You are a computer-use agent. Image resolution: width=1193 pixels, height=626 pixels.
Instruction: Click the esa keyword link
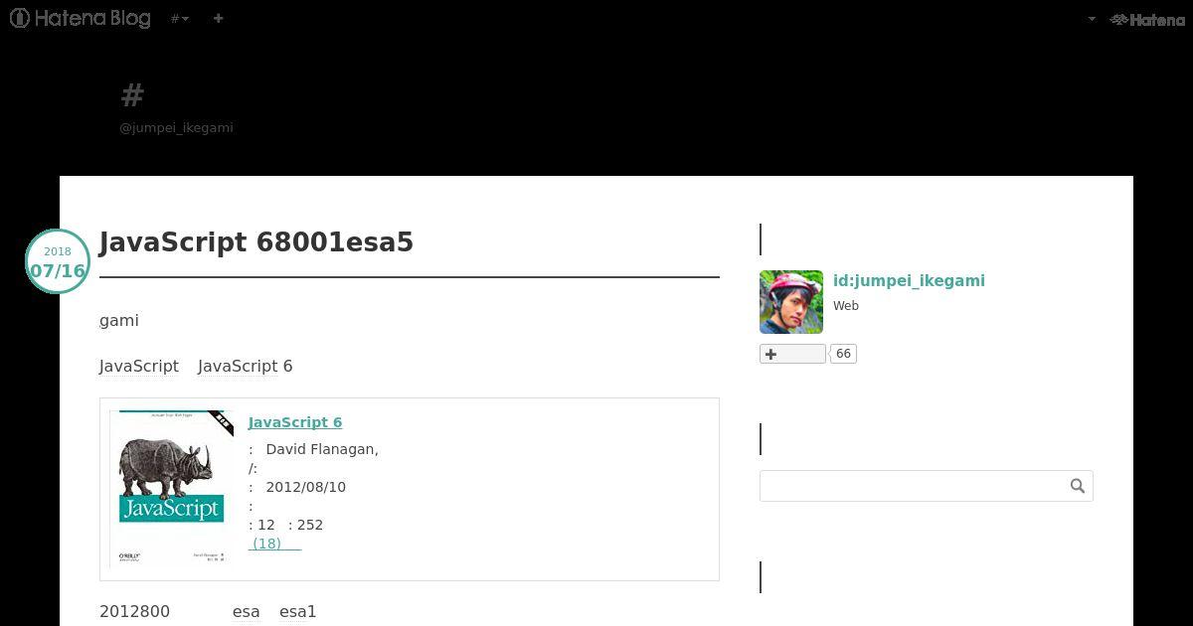(x=247, y=611)
